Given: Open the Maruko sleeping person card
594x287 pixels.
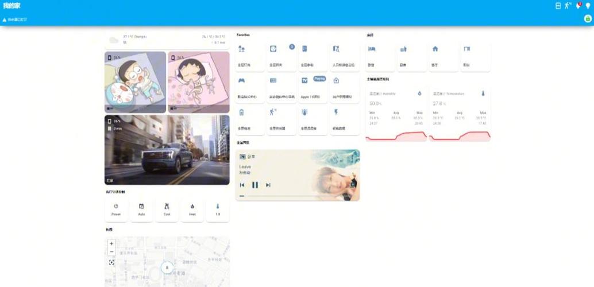Looking at the screenshot, I should [x=199, y=82].
